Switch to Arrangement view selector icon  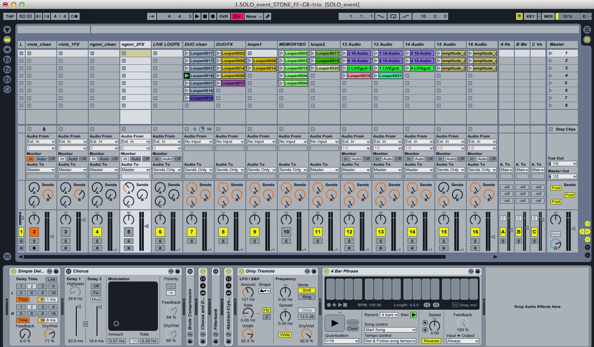point(587,29)
